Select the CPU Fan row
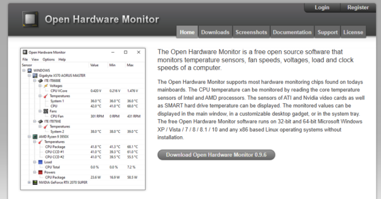Viewport: 381px width, 199px height. tap(83, 116)
